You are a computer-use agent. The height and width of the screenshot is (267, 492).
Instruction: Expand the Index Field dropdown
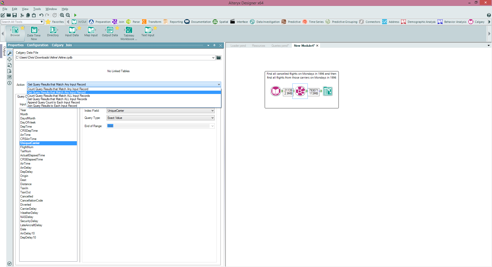[x=212, y=111]
